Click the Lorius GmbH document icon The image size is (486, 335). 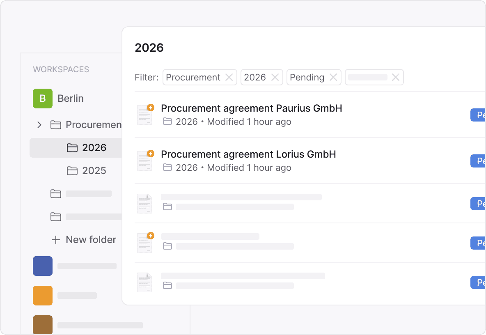[144, 161]
